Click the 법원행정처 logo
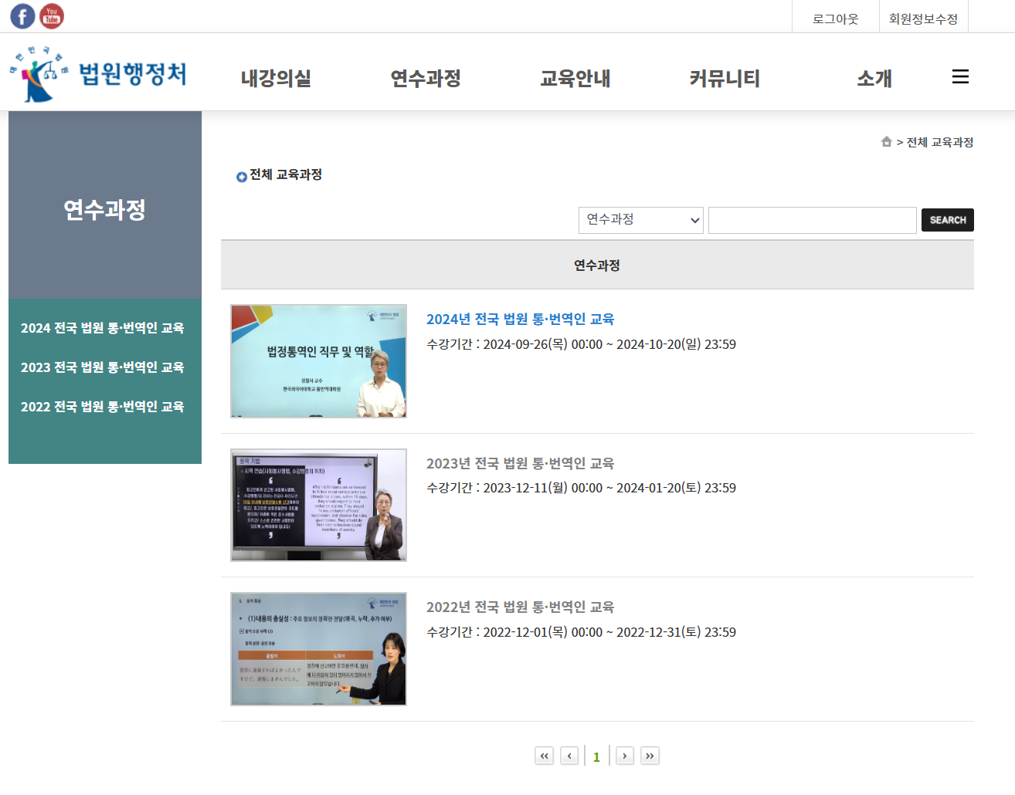This screenshot has width=1015, height=795. coord(98,74)
